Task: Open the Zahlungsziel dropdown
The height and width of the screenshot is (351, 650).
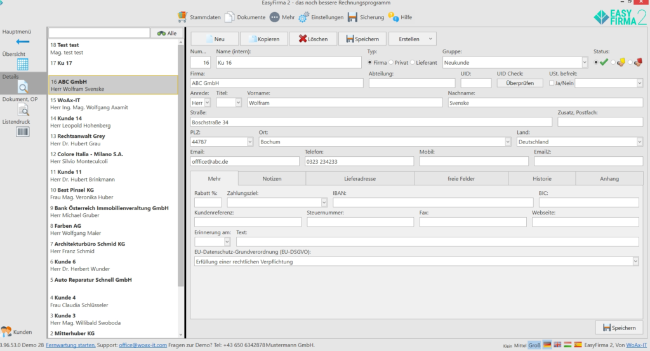Action: pos(324,202)
